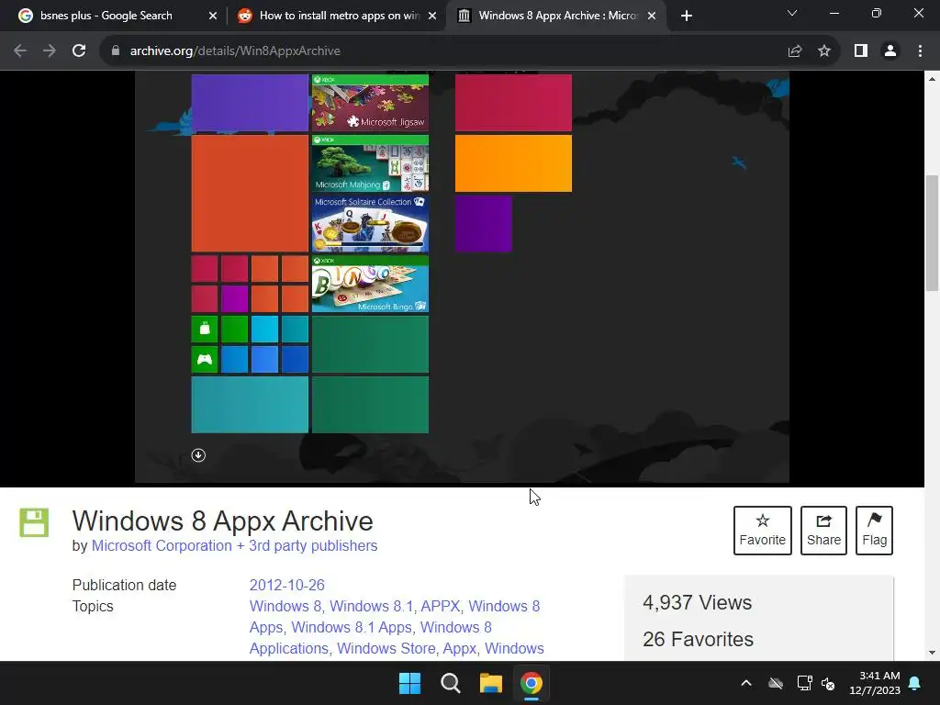Click the page vertical scrollbar thumb
Viewport: 940px width, 705px height.
932,233
